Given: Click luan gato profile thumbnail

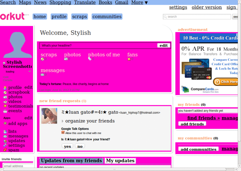Looking at the screenshot, I should [49, 116].
